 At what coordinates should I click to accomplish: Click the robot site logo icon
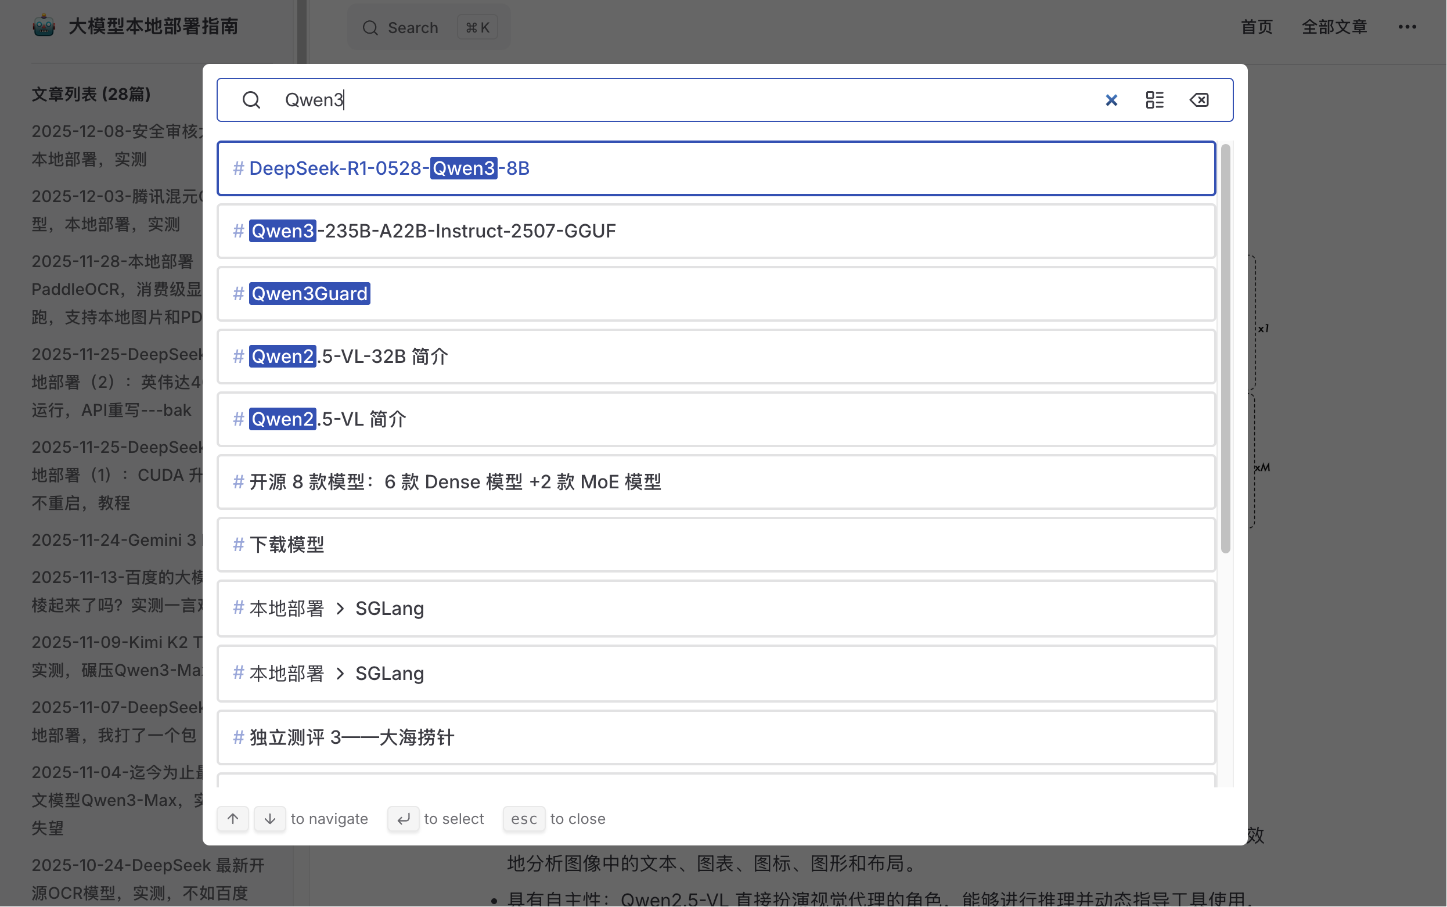coord(44,26)
